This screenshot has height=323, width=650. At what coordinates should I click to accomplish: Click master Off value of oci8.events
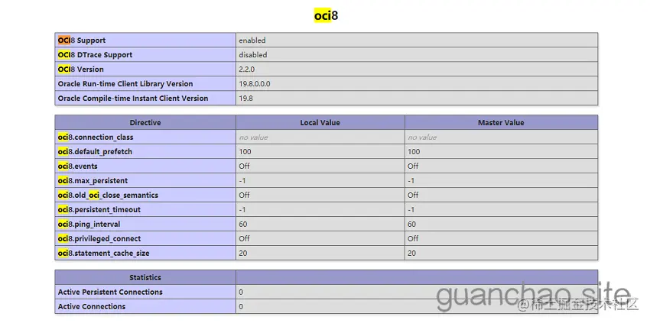tap(413, 166)
